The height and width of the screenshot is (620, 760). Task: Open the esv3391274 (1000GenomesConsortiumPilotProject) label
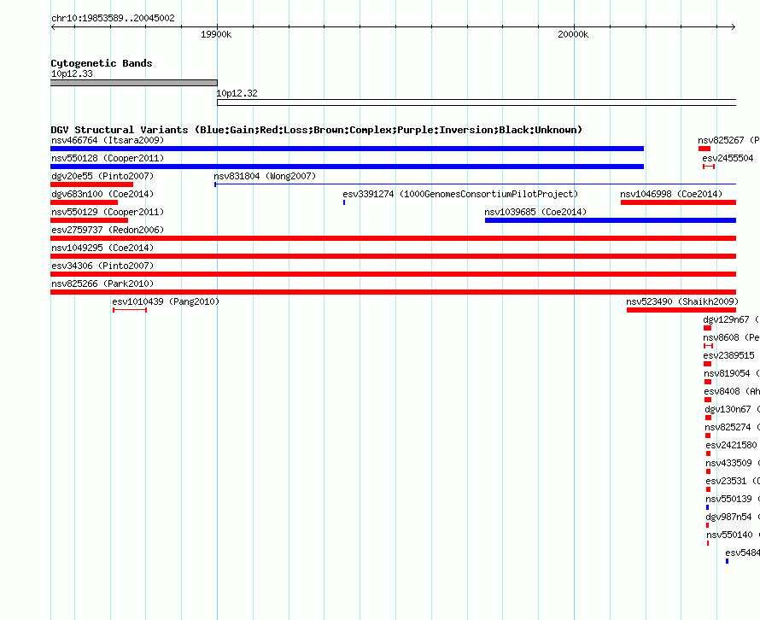point(460,195)
